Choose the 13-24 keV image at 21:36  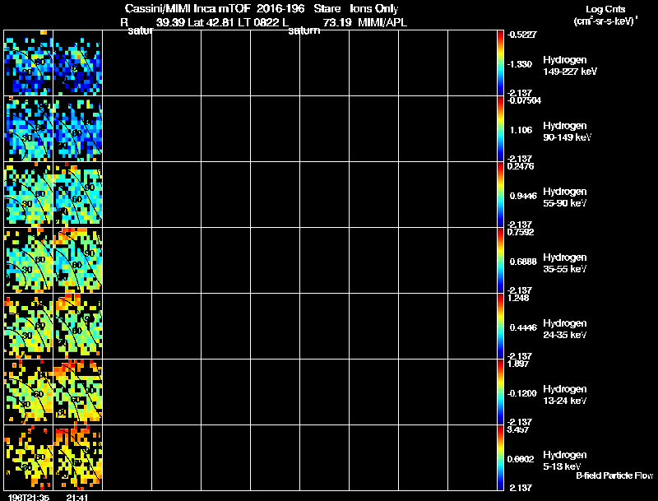[x=29, y=392]
